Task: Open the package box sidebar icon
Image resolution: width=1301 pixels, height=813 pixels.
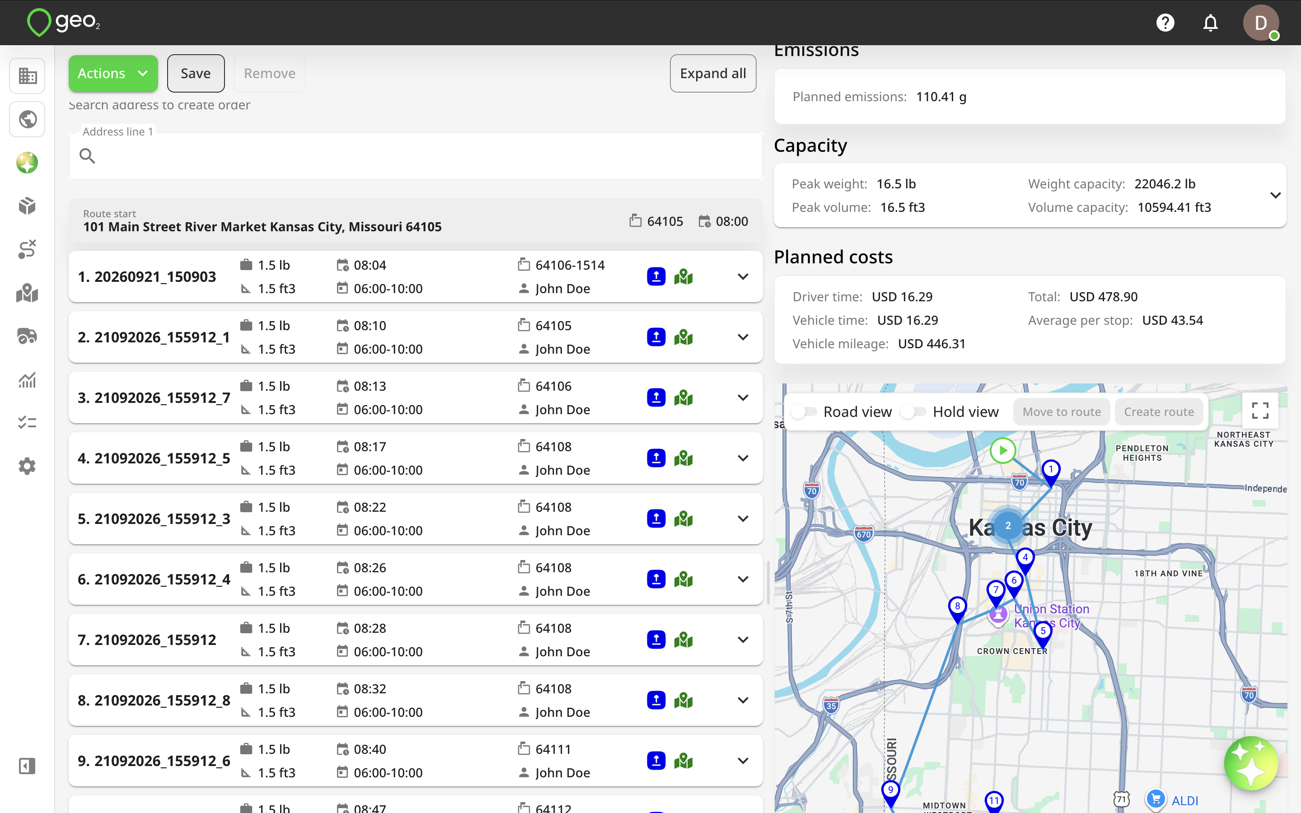Action: click(28, 206)
